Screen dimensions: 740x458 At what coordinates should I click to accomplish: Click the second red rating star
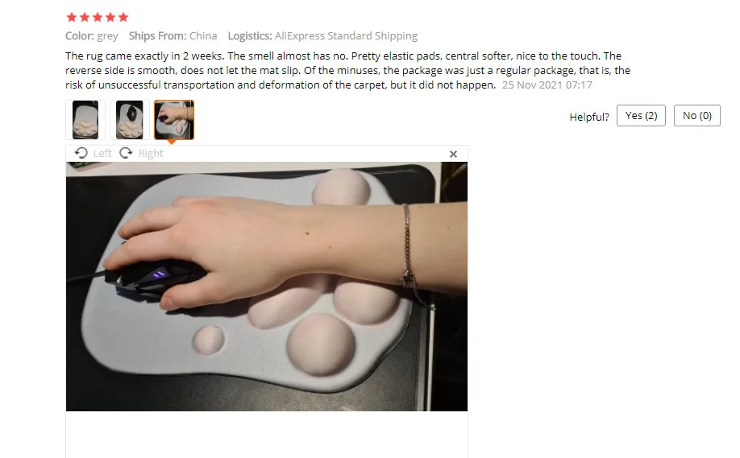point(85,18)
